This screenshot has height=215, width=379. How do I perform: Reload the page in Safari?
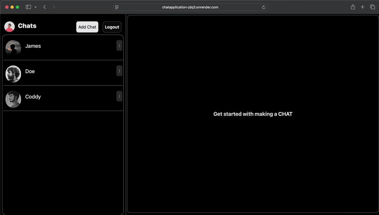(x=264, y=7)
